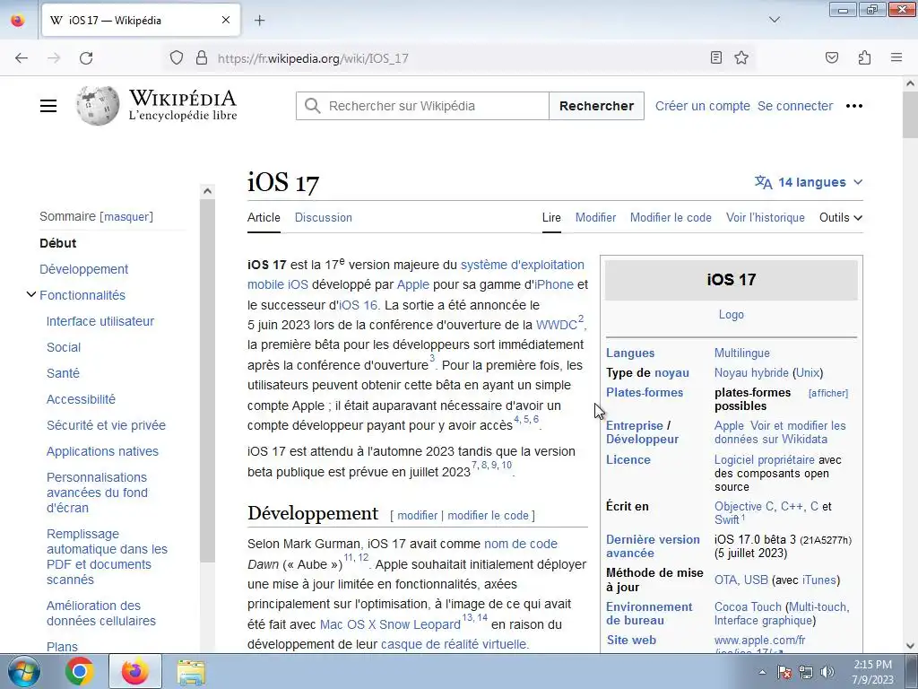
Task: Click the sommaire scrollbar up arrow
Action: pyautogui.click(x=207, y=191)
